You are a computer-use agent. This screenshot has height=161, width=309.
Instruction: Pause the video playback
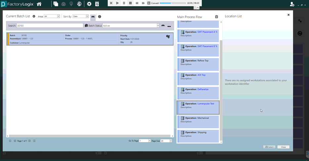pos(124,3)
